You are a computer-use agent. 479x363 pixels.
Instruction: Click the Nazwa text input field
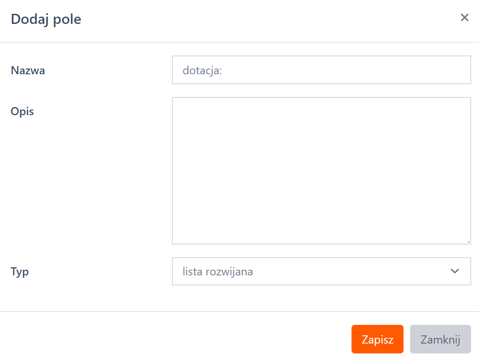pyautogui.click(x=321, y=70)
